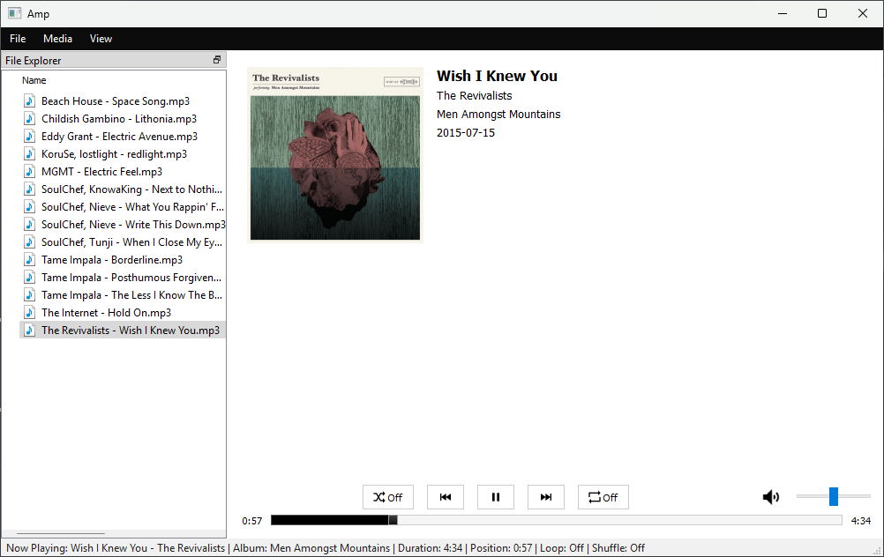This screenshot has height=557, width=884.
Task: Select Tame Impala - Posthumous Forgiveness track
Action: [x=123, y=277]
